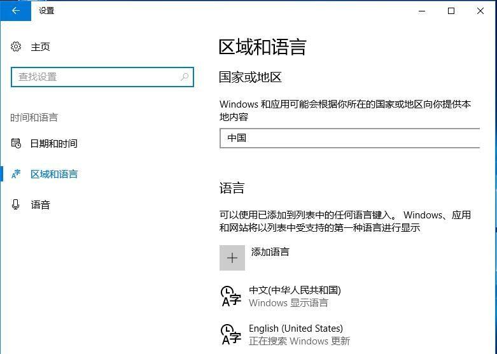The image size is (497, 354).
Task: Click the A字 icon beside 区域和语言
Action: click(16, 174)
